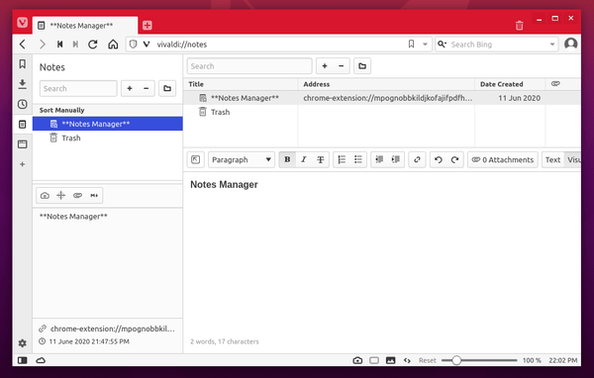Open the search engine dropdown arrow
Screen dimensions: 594x378
pos(552,45)
